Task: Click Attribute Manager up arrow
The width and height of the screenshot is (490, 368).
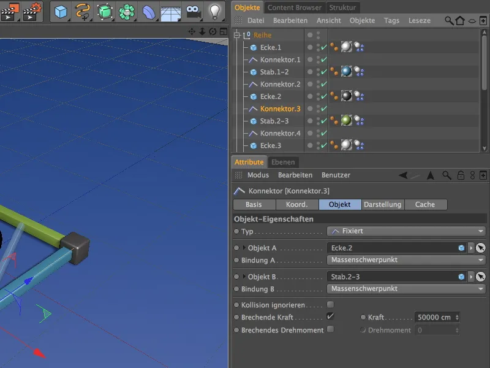Action: (x=431, y=175)
